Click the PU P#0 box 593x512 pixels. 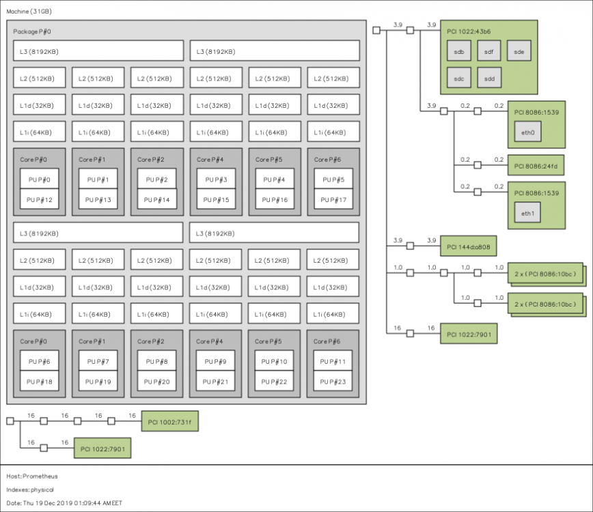coord(40,179)
